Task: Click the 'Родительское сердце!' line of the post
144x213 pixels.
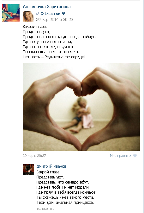Action: (x=65, y=57)
